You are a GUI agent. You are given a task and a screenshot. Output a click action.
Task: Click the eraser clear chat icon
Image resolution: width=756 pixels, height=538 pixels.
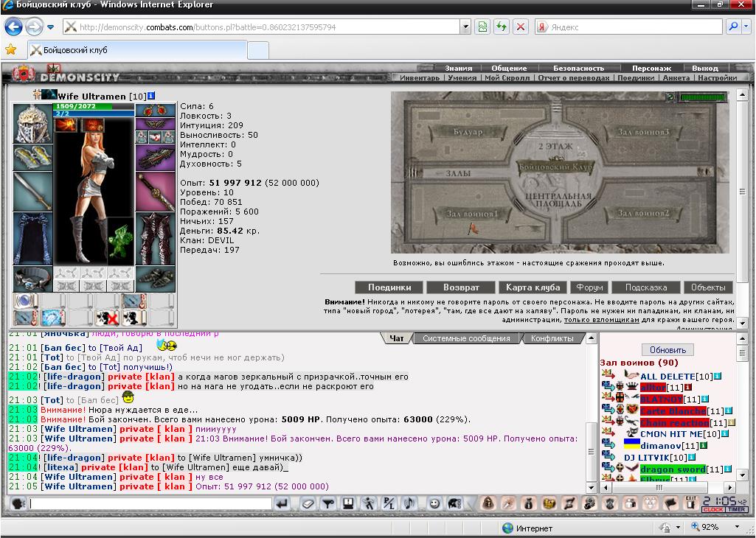308,504
